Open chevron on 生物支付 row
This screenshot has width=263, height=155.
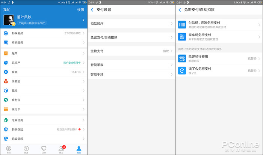(171, 51)
